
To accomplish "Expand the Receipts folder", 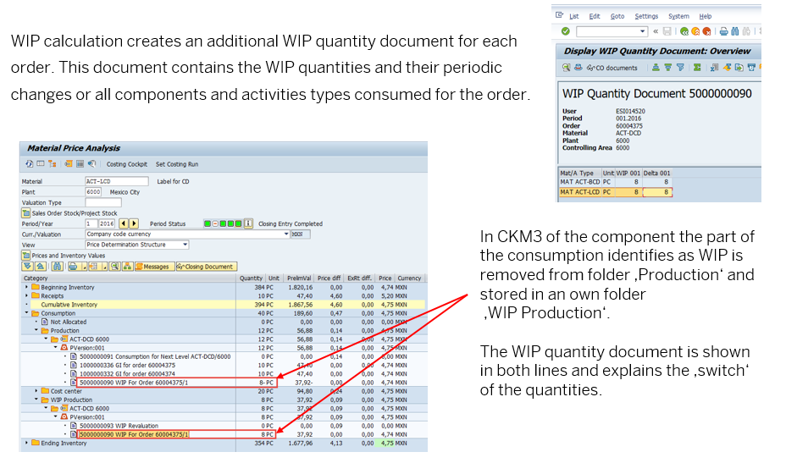I will tap(26, 295).
